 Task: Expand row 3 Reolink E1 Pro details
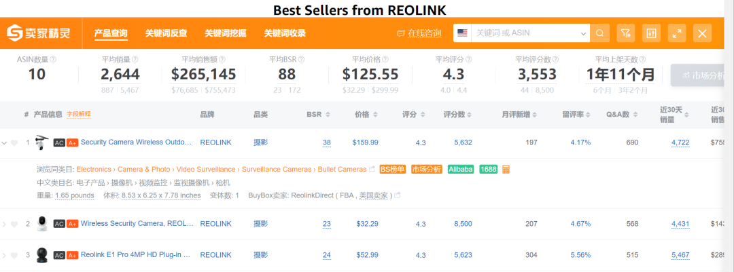[4, 255]
